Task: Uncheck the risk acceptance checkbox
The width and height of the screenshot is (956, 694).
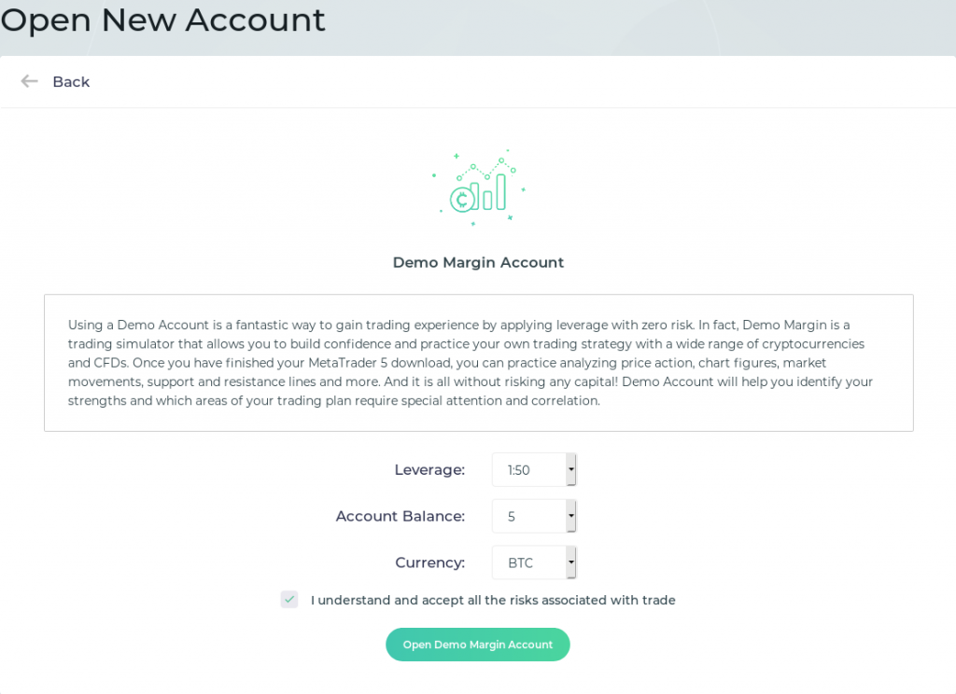Action: [x=289, y=600]
